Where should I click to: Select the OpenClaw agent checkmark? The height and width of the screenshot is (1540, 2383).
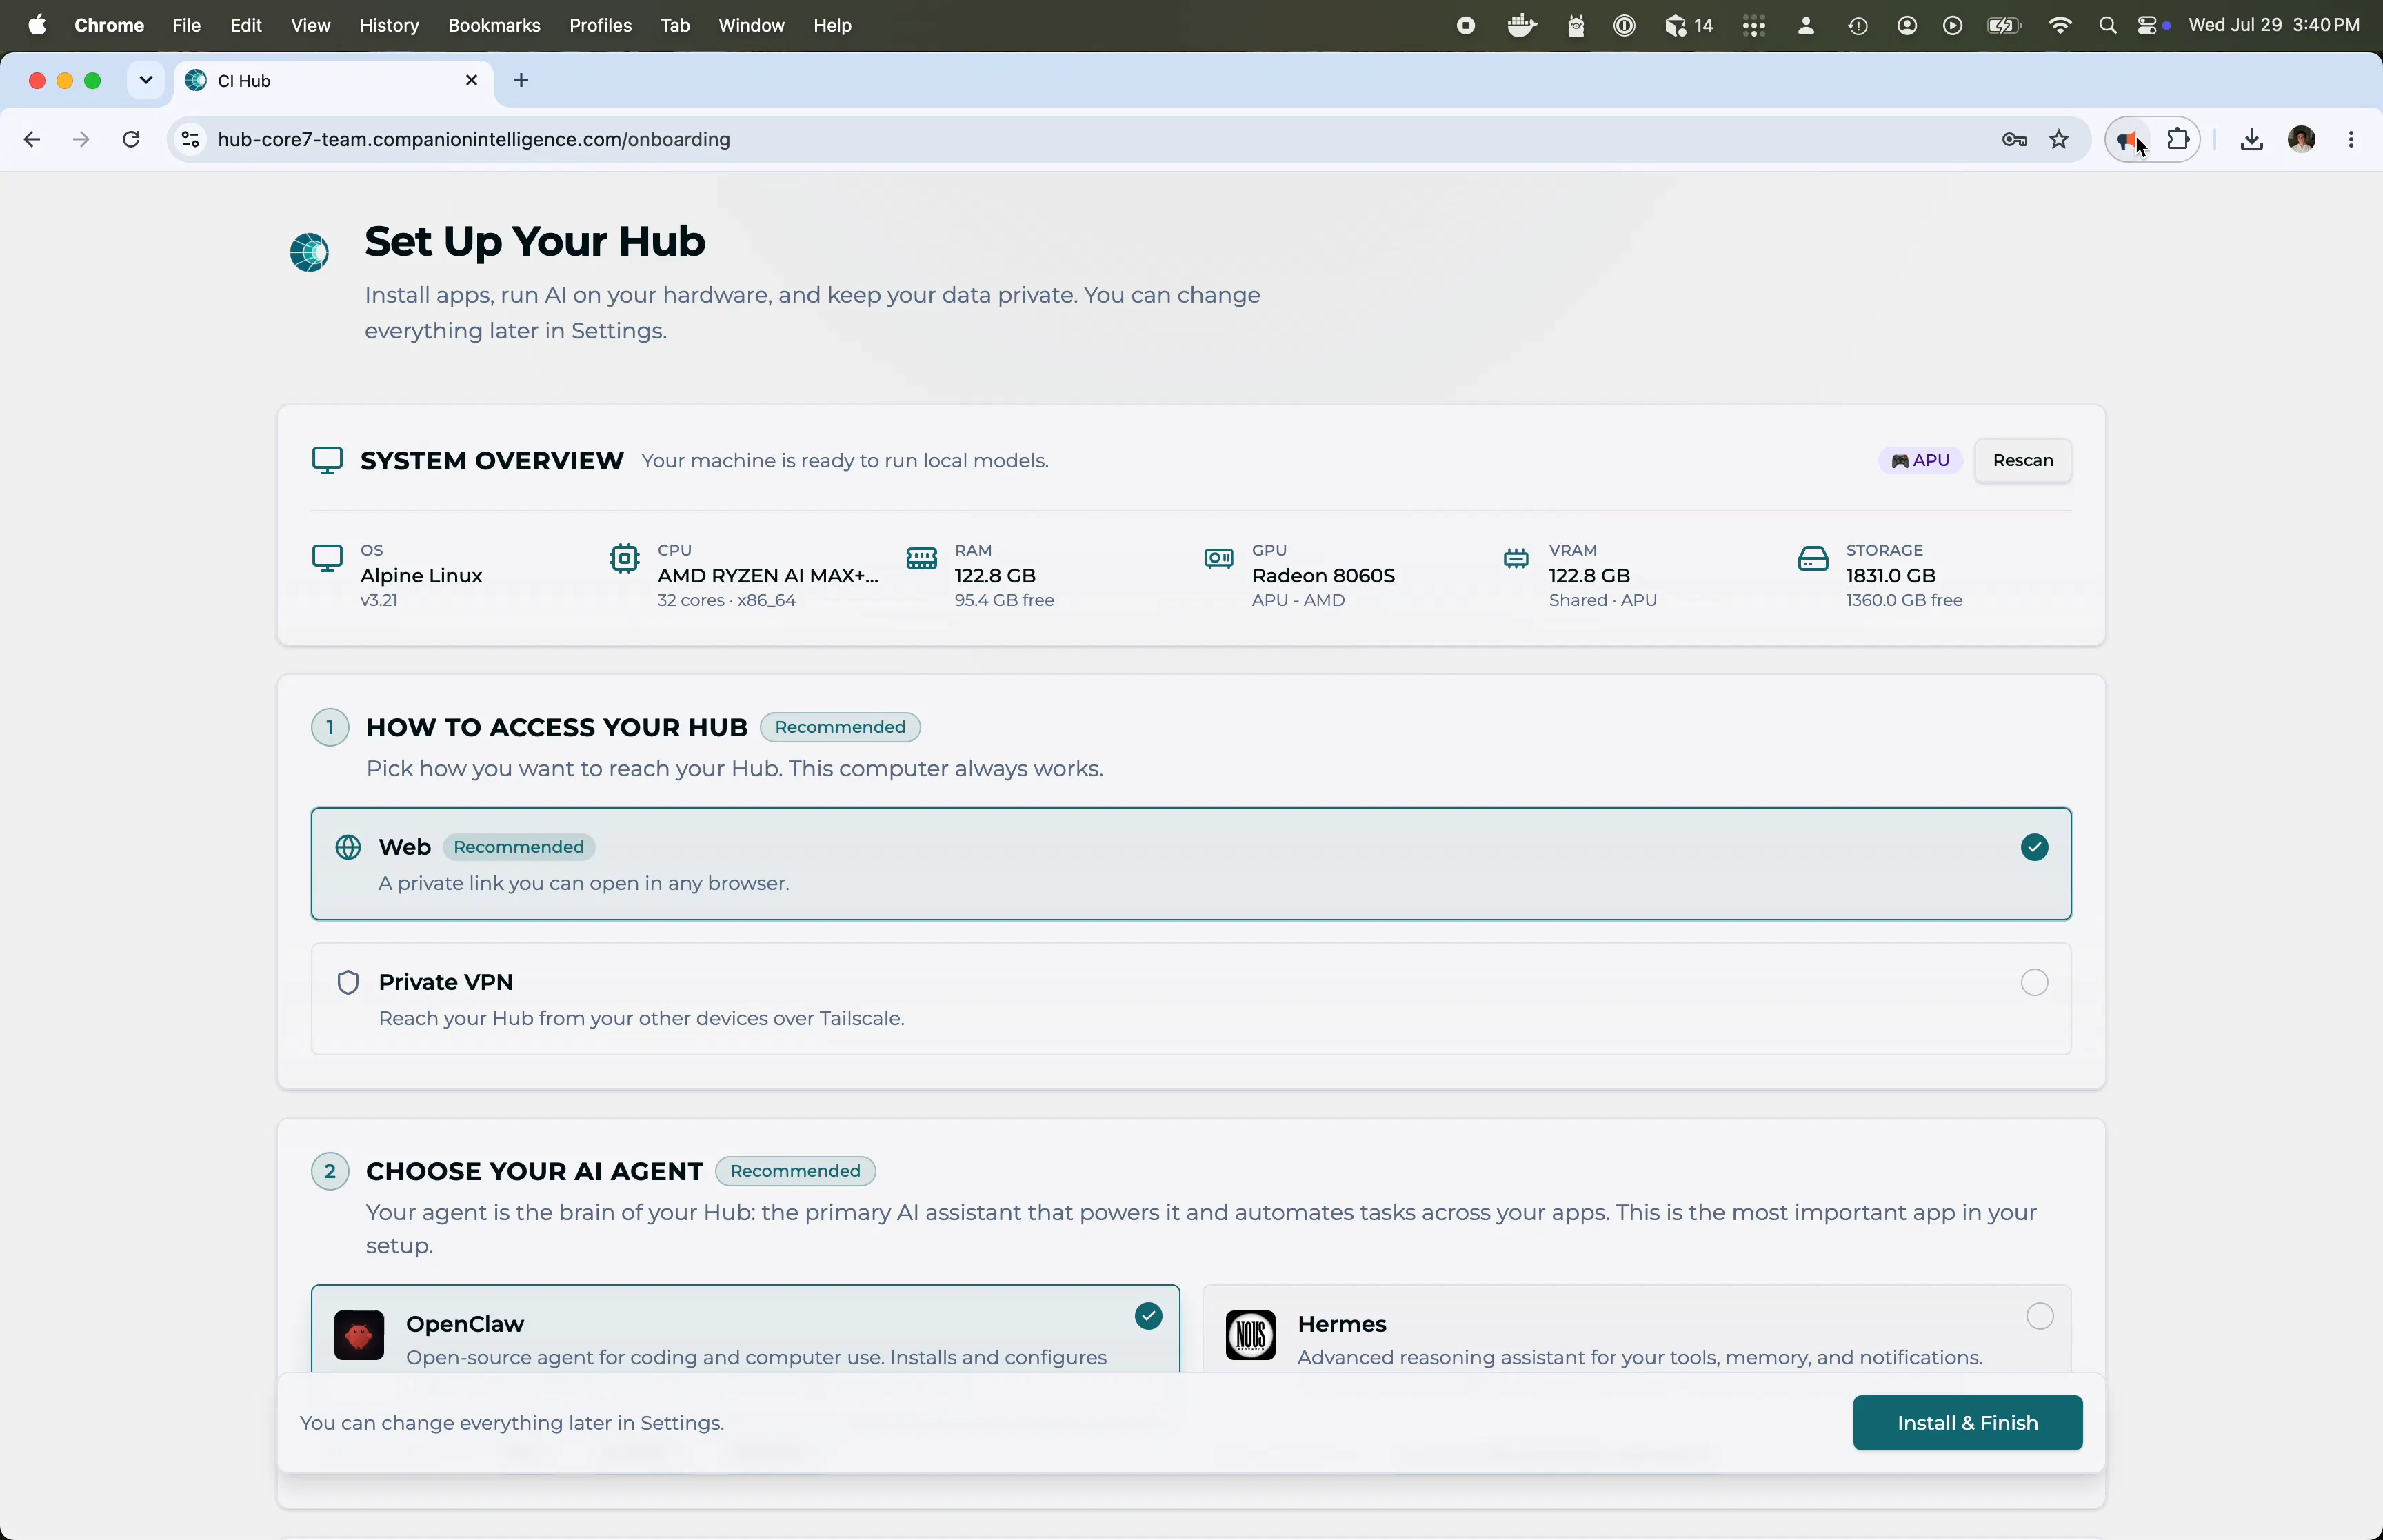(1148, 1316)
